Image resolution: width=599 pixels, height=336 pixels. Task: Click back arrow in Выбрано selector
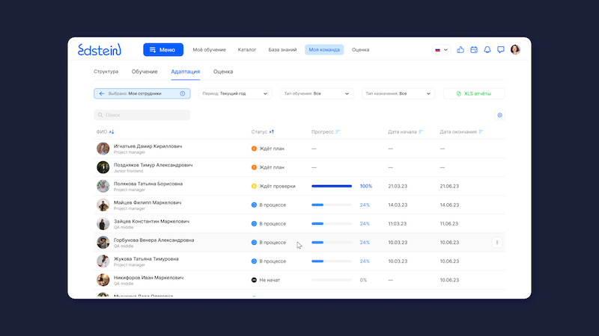(102, 94)
